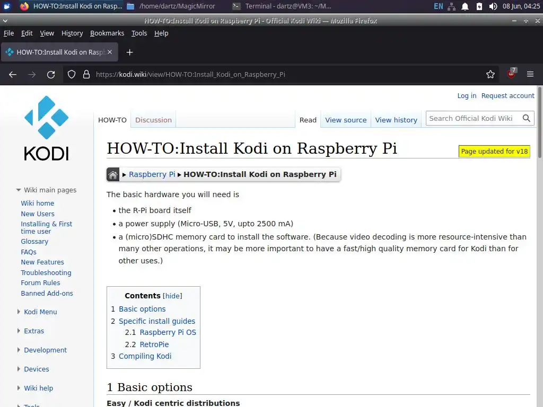The width and height of the screenshot is (543, 407).
Task: Jump to Compiling Kodi in Contents
Action: tap(145, 356)
